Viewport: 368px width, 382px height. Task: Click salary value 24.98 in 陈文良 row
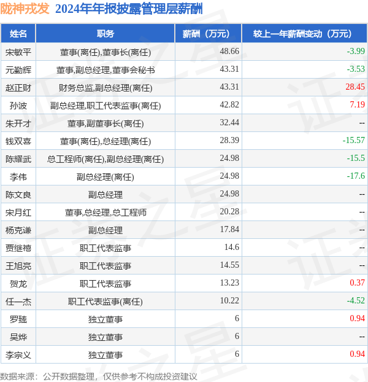pyautogui.click(x=229, y=193)
